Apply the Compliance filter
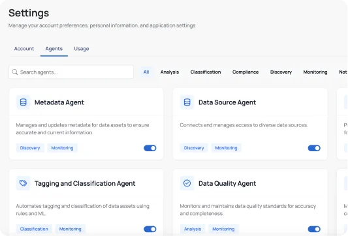348x236 pixels. [245, 72]
